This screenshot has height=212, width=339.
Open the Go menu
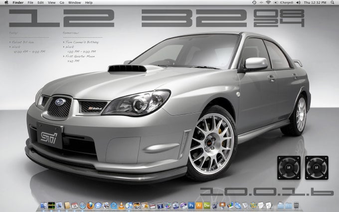point(62,2)
